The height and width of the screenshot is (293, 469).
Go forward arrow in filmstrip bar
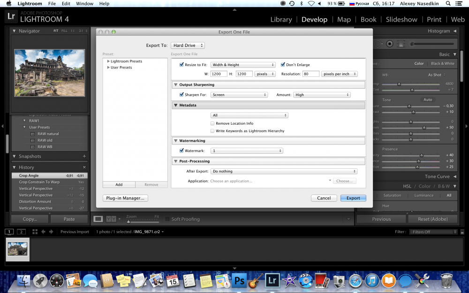51,232
